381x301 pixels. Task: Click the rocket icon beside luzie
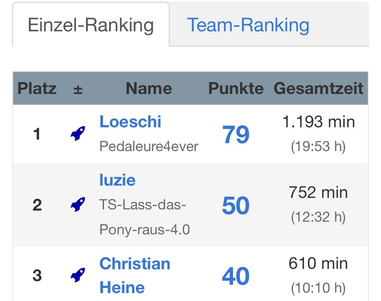tap(78, 205)
